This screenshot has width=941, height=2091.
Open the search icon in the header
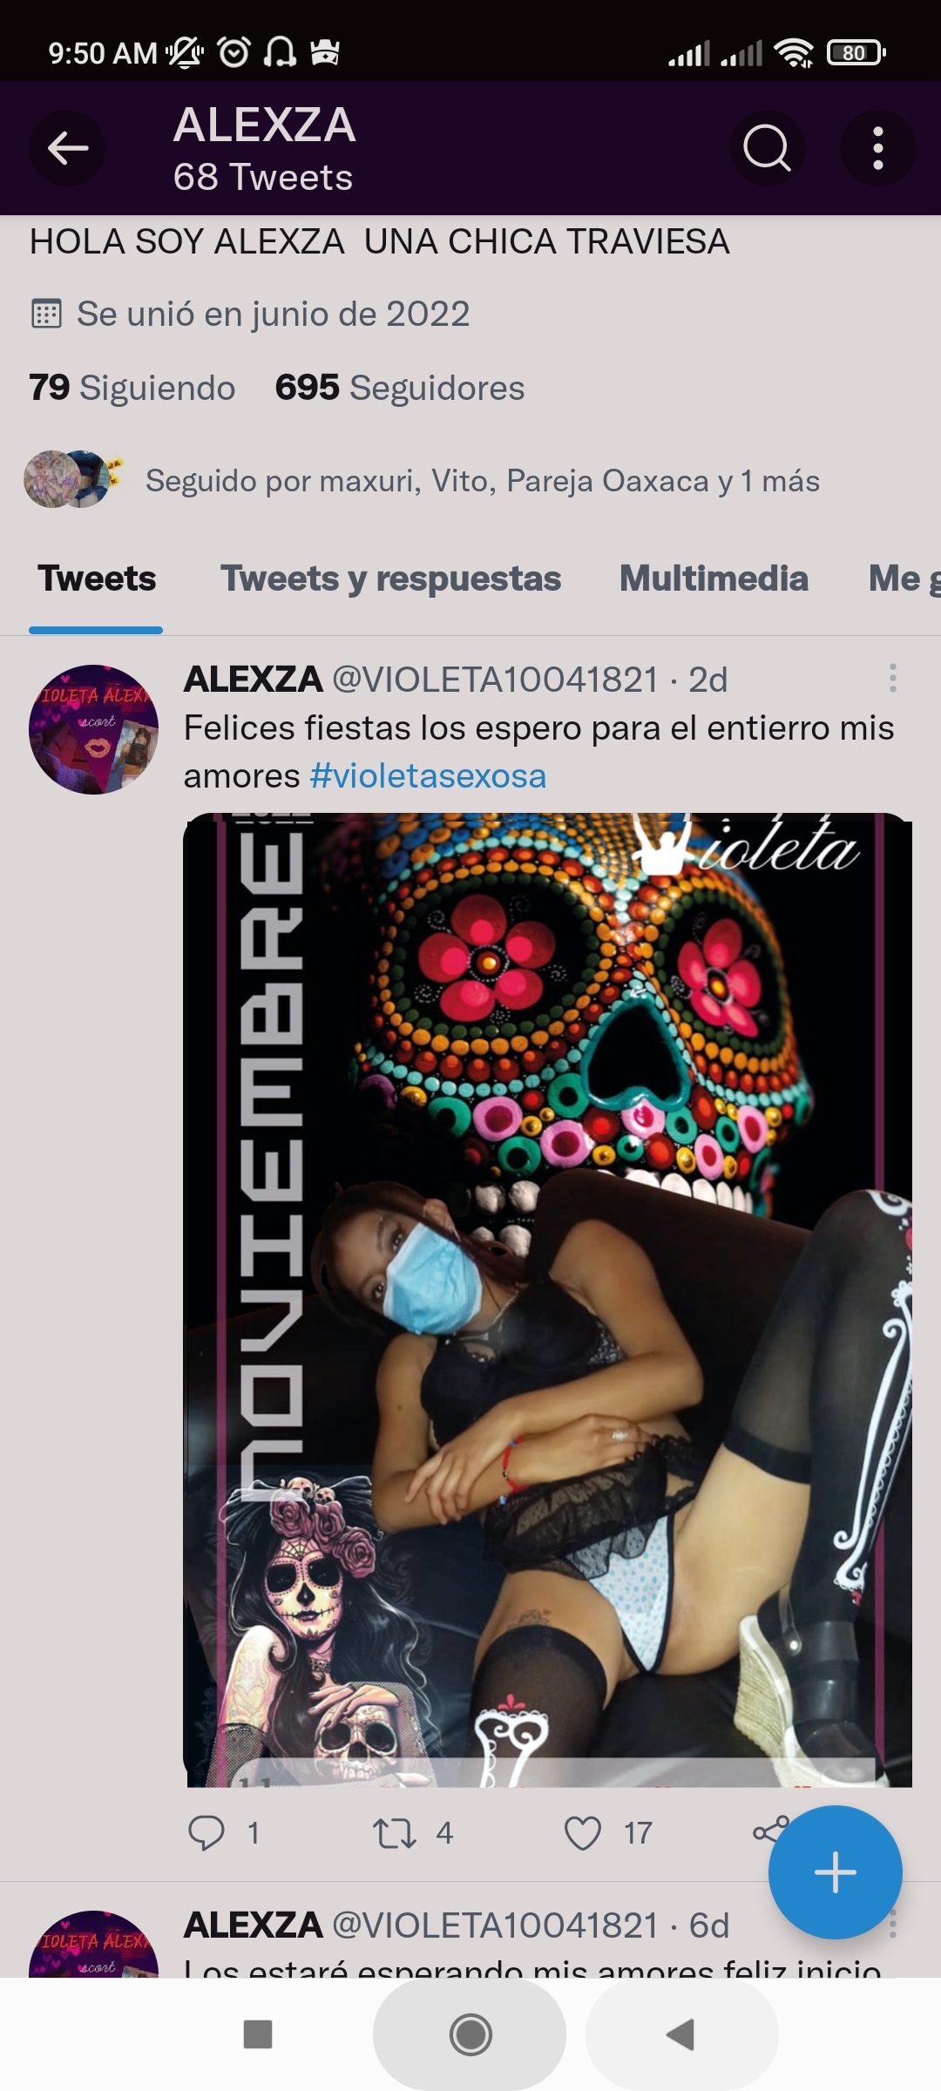click(767, 148)
